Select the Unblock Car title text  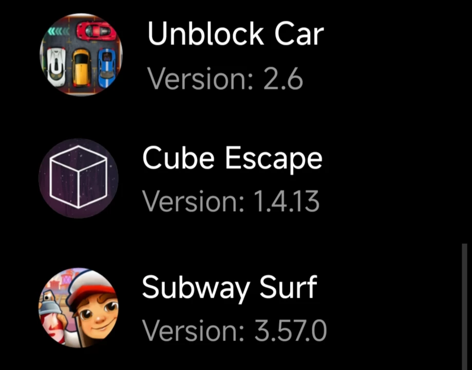236,34
